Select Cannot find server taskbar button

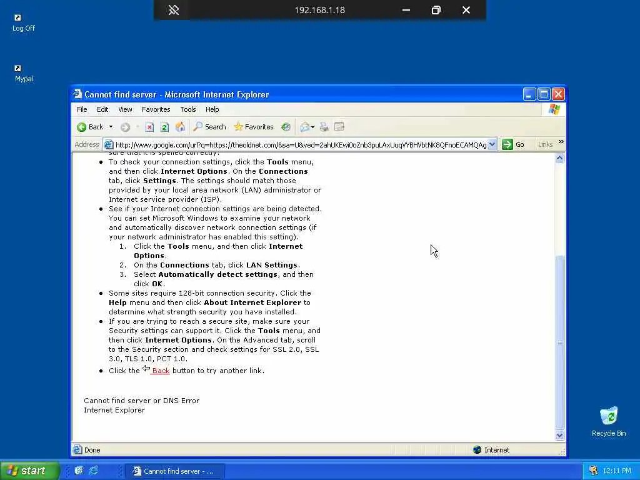174,471
